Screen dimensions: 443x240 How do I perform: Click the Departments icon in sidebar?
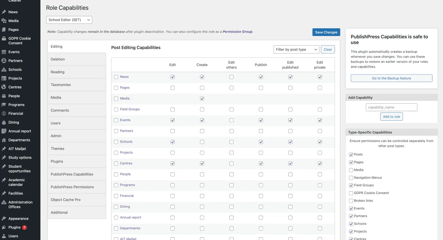[4, 140]
